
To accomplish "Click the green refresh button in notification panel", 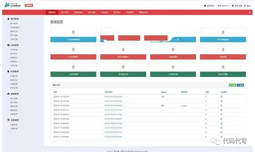I will (x=233, y=85).
